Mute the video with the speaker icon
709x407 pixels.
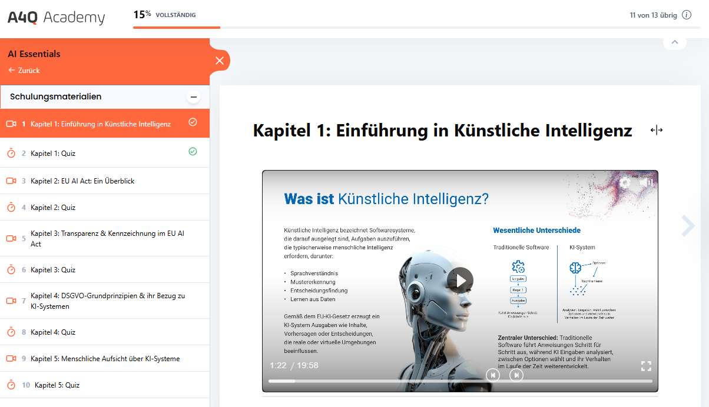[x=646, y=183]
